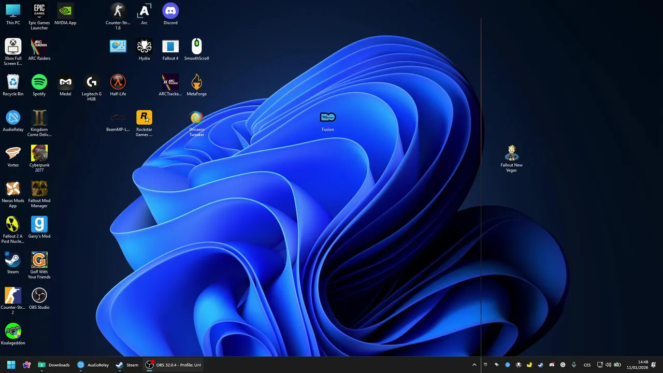This screenshot has height=373, width=663.
Task: Select the Fallout New Vegas desktop icon
Action: point(511,159)
